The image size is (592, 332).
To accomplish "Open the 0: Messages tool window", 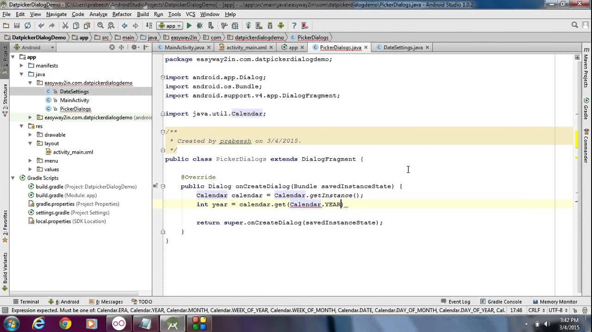I will 106,301.
